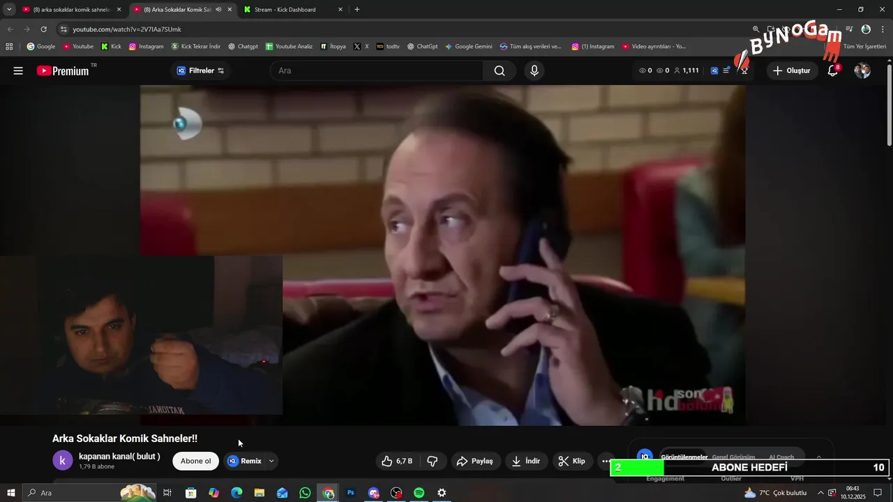Download the video with İndir

(526, 461)
